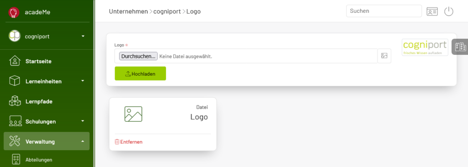
Task: Click the green Hochladen button
Action: [x=140, y=73]
